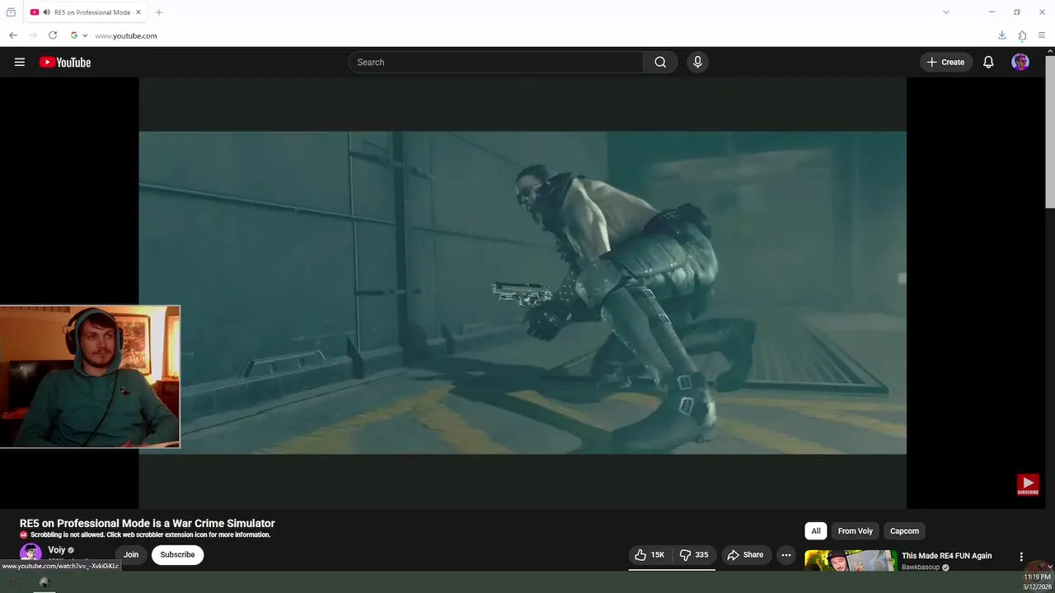Open tab overview icon in title bar
Image resolution: width=1055 pixels, height=593 pixels.
11,12
